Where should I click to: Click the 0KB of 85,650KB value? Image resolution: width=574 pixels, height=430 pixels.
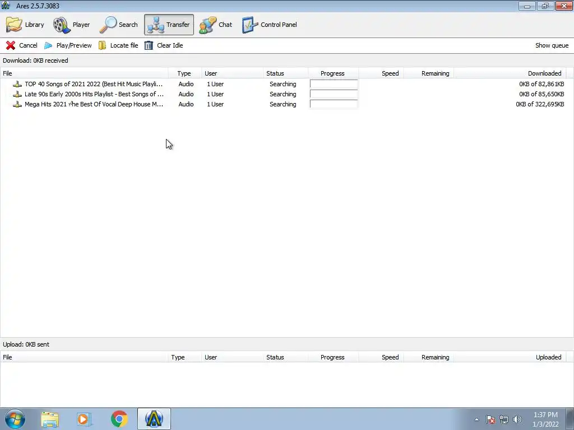coord(541,94)
